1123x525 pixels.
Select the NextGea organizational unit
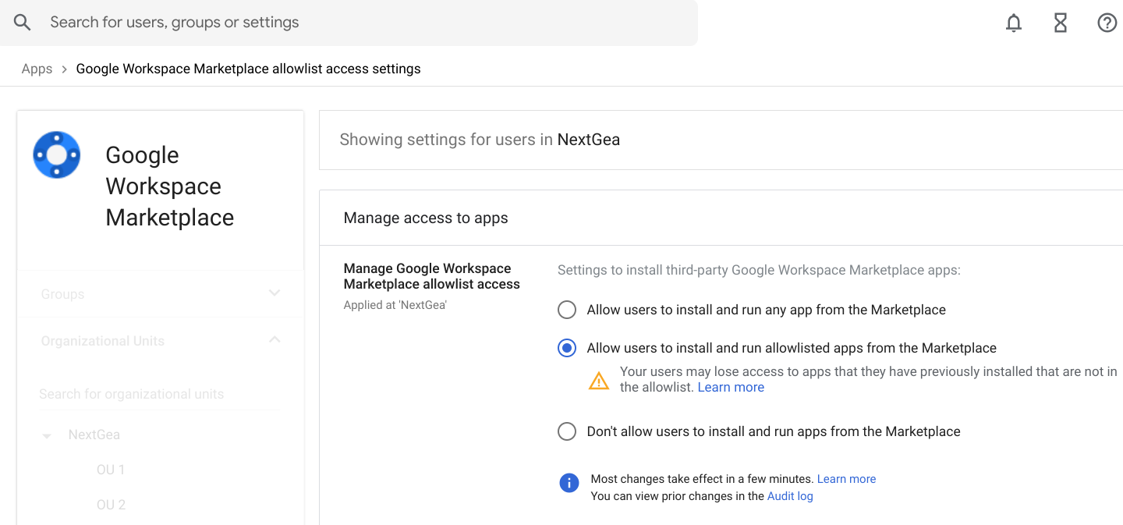pos(94,435)
